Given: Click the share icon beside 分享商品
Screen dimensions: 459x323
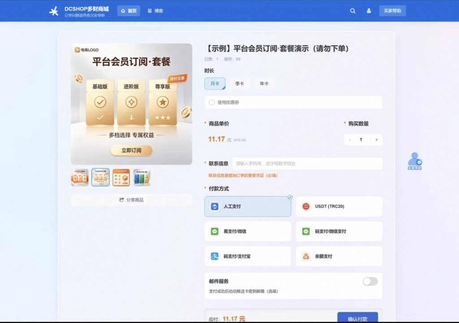Looking at the screenshot, I should pos(121,200).
